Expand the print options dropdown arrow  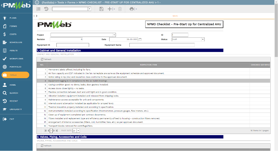136,9
